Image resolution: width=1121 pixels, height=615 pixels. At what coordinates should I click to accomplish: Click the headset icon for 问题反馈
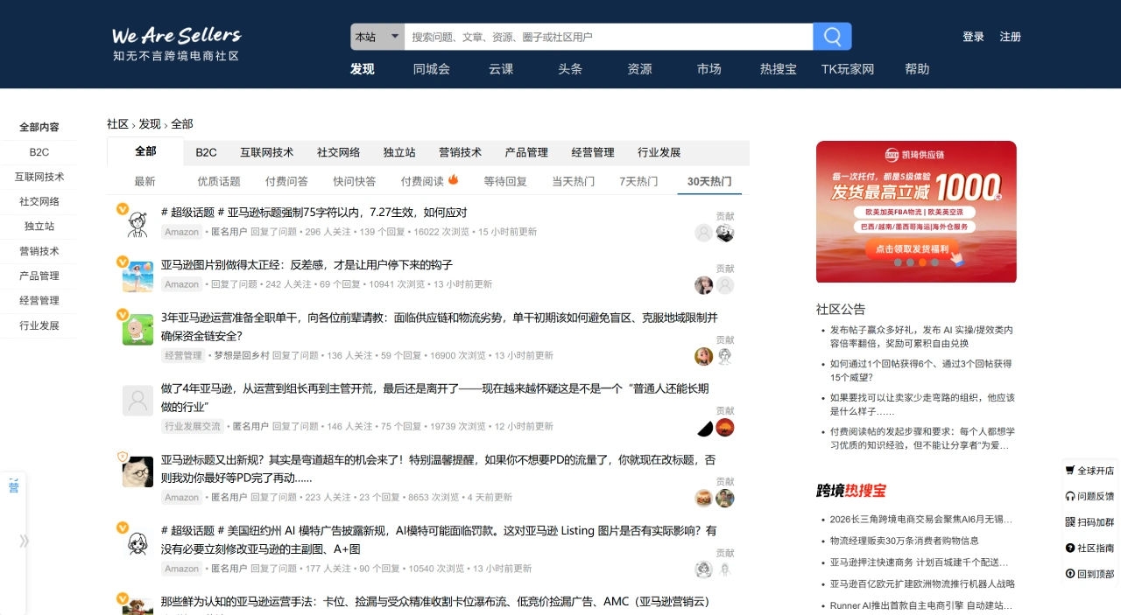pyautogui.click(x=1070, y=496)
